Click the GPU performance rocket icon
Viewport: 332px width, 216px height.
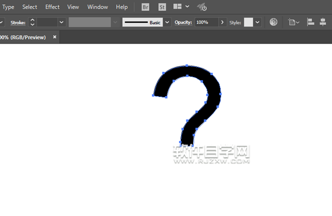click(x=202, y=7)
